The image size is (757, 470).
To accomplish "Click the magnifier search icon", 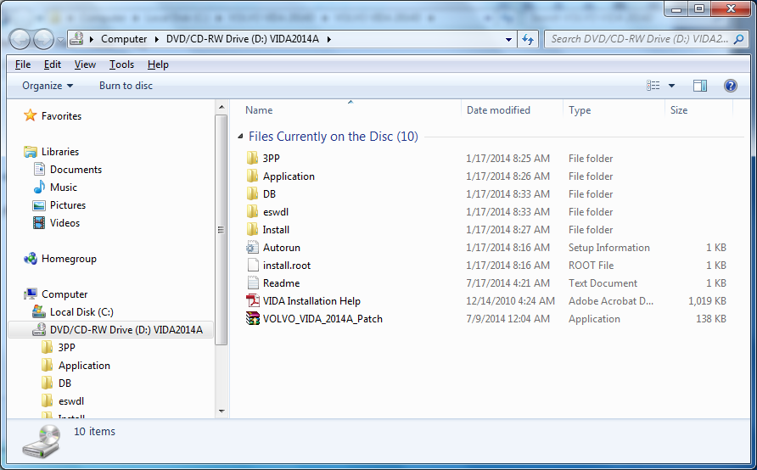I will [x=738, y=39].
